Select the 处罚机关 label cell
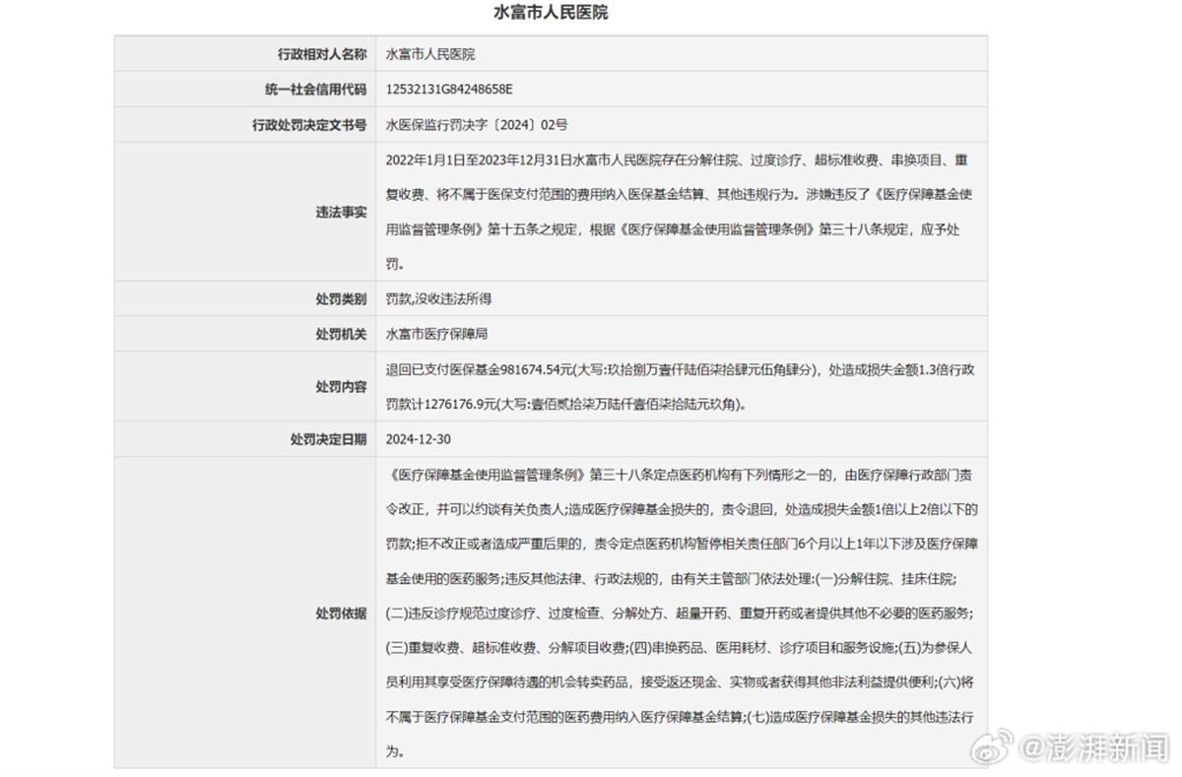 [x=341, y=334]
